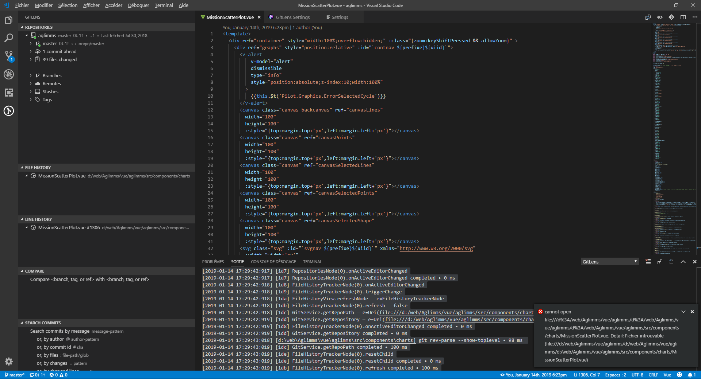Screen dimensions: 701x379
Task: Clear the Sortie output panel
Action: click(x=648, y=261)
